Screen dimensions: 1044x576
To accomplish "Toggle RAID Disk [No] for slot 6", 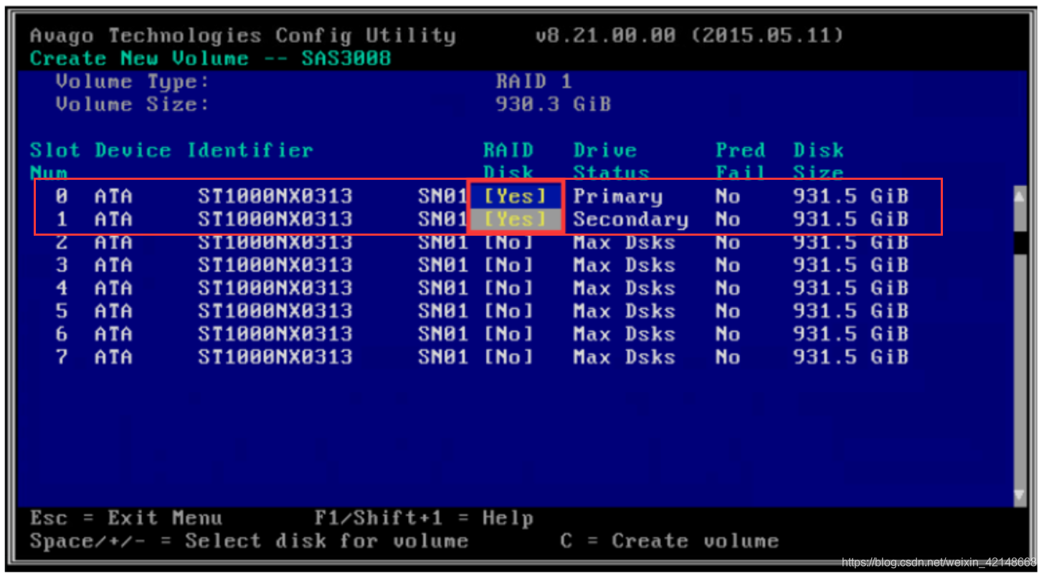I will (508, 334).
